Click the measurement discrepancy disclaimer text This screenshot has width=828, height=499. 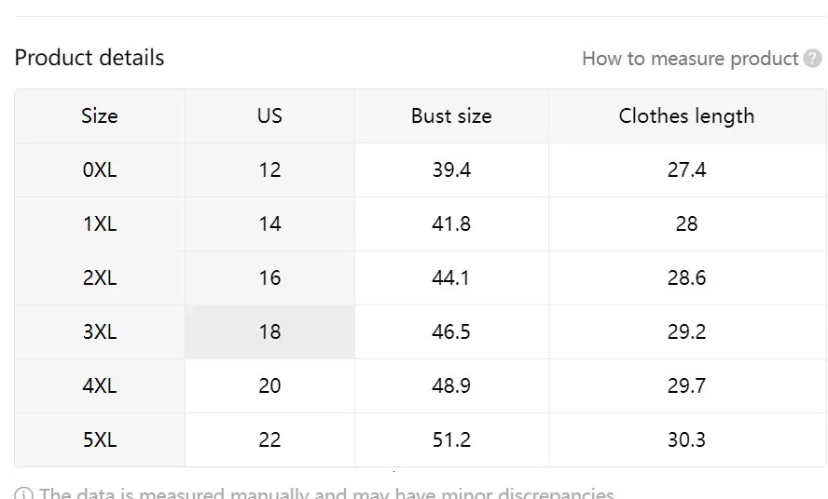pos(327,493)
